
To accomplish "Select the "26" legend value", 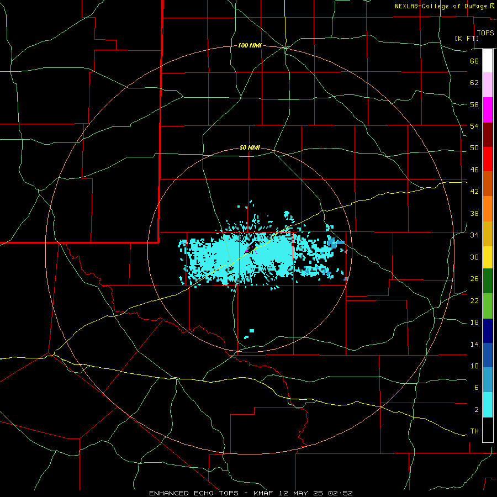I will 474,279.
